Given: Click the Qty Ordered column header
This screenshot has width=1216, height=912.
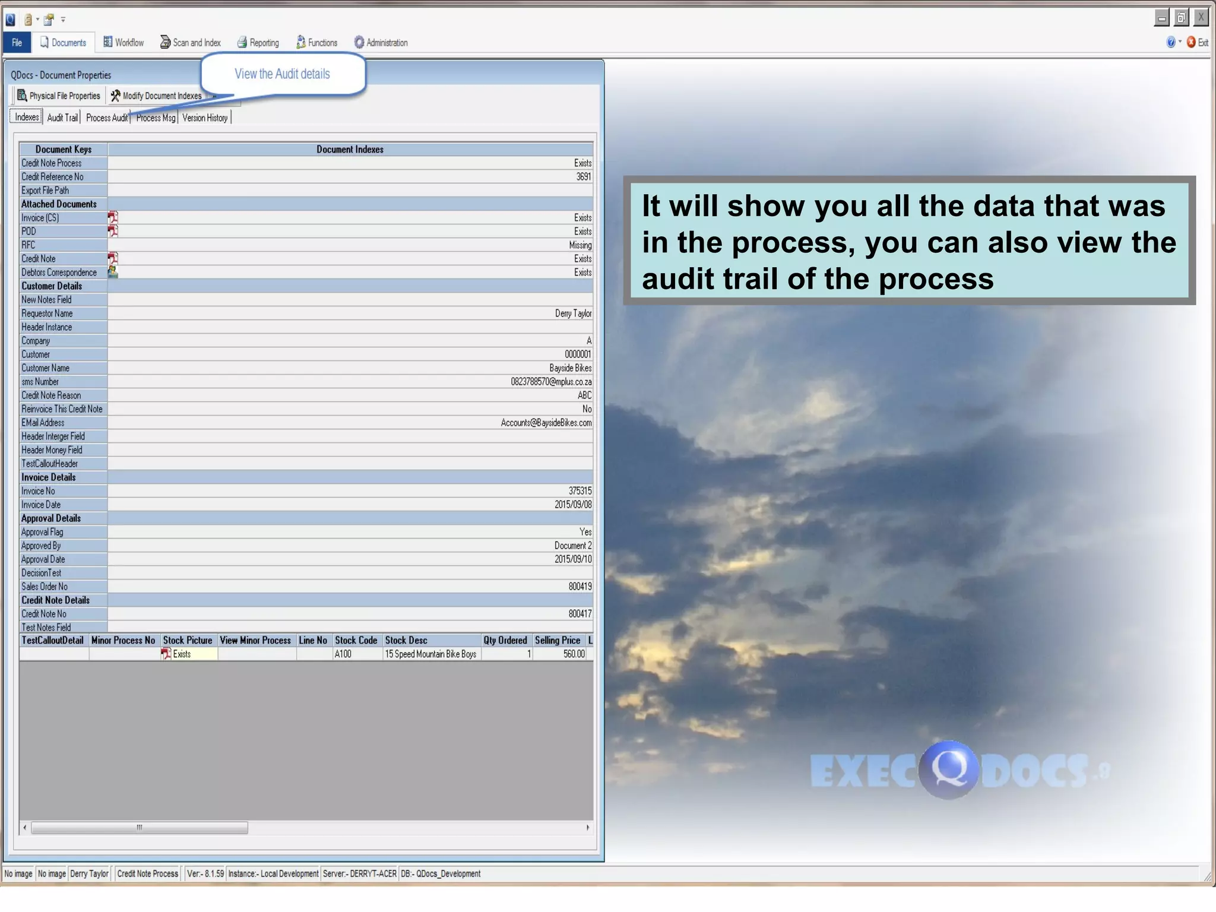Looking at the screenshot, I should (x=505, y=640).
